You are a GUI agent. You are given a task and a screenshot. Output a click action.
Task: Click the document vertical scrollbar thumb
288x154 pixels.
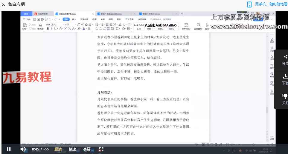[x=267, y=110]
